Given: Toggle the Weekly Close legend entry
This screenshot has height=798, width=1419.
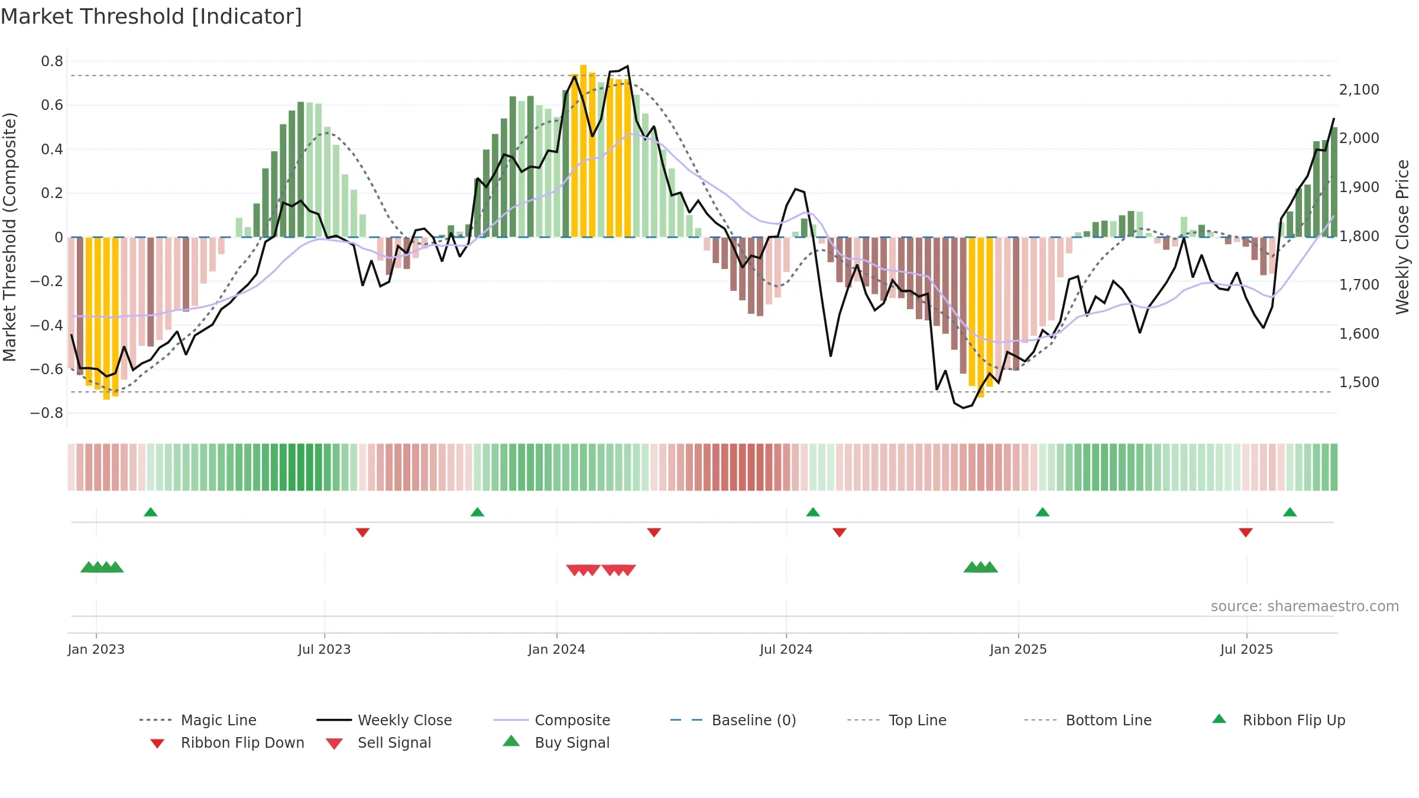Looking at the screenshot, I should 384,720.
